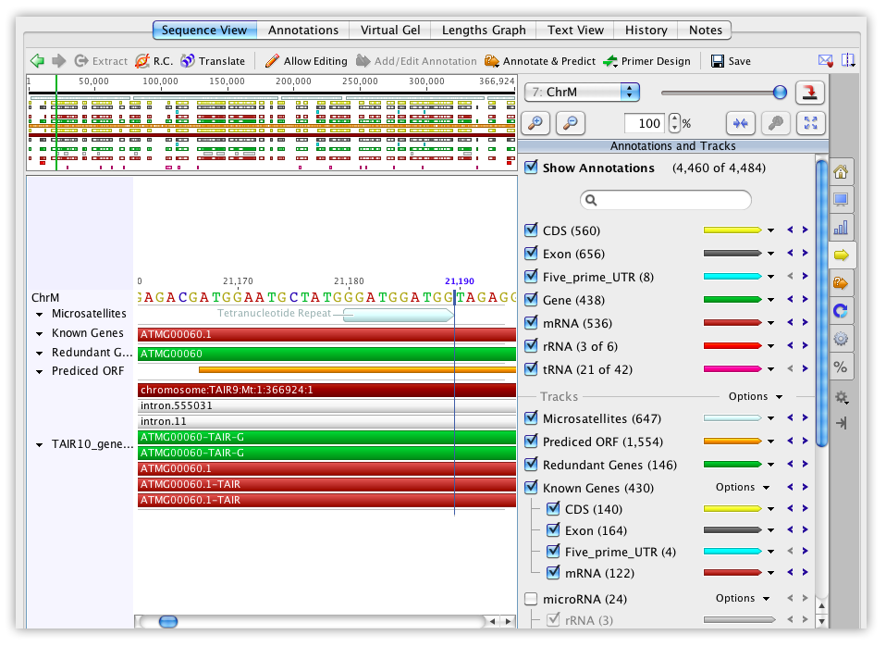Click the collapse panel arrow icon
The height and width of the screenshot is (647, 886).
click(842, 423)
